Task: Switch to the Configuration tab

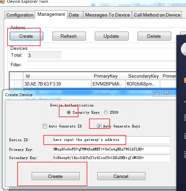Action: tap(20, 15)
